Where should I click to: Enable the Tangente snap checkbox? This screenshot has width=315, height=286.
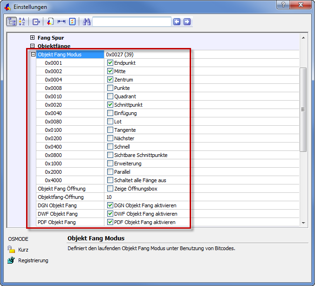110,130
